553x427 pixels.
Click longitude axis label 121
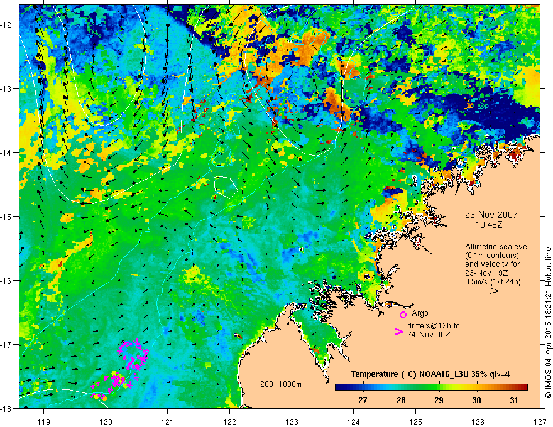point(168,422)
